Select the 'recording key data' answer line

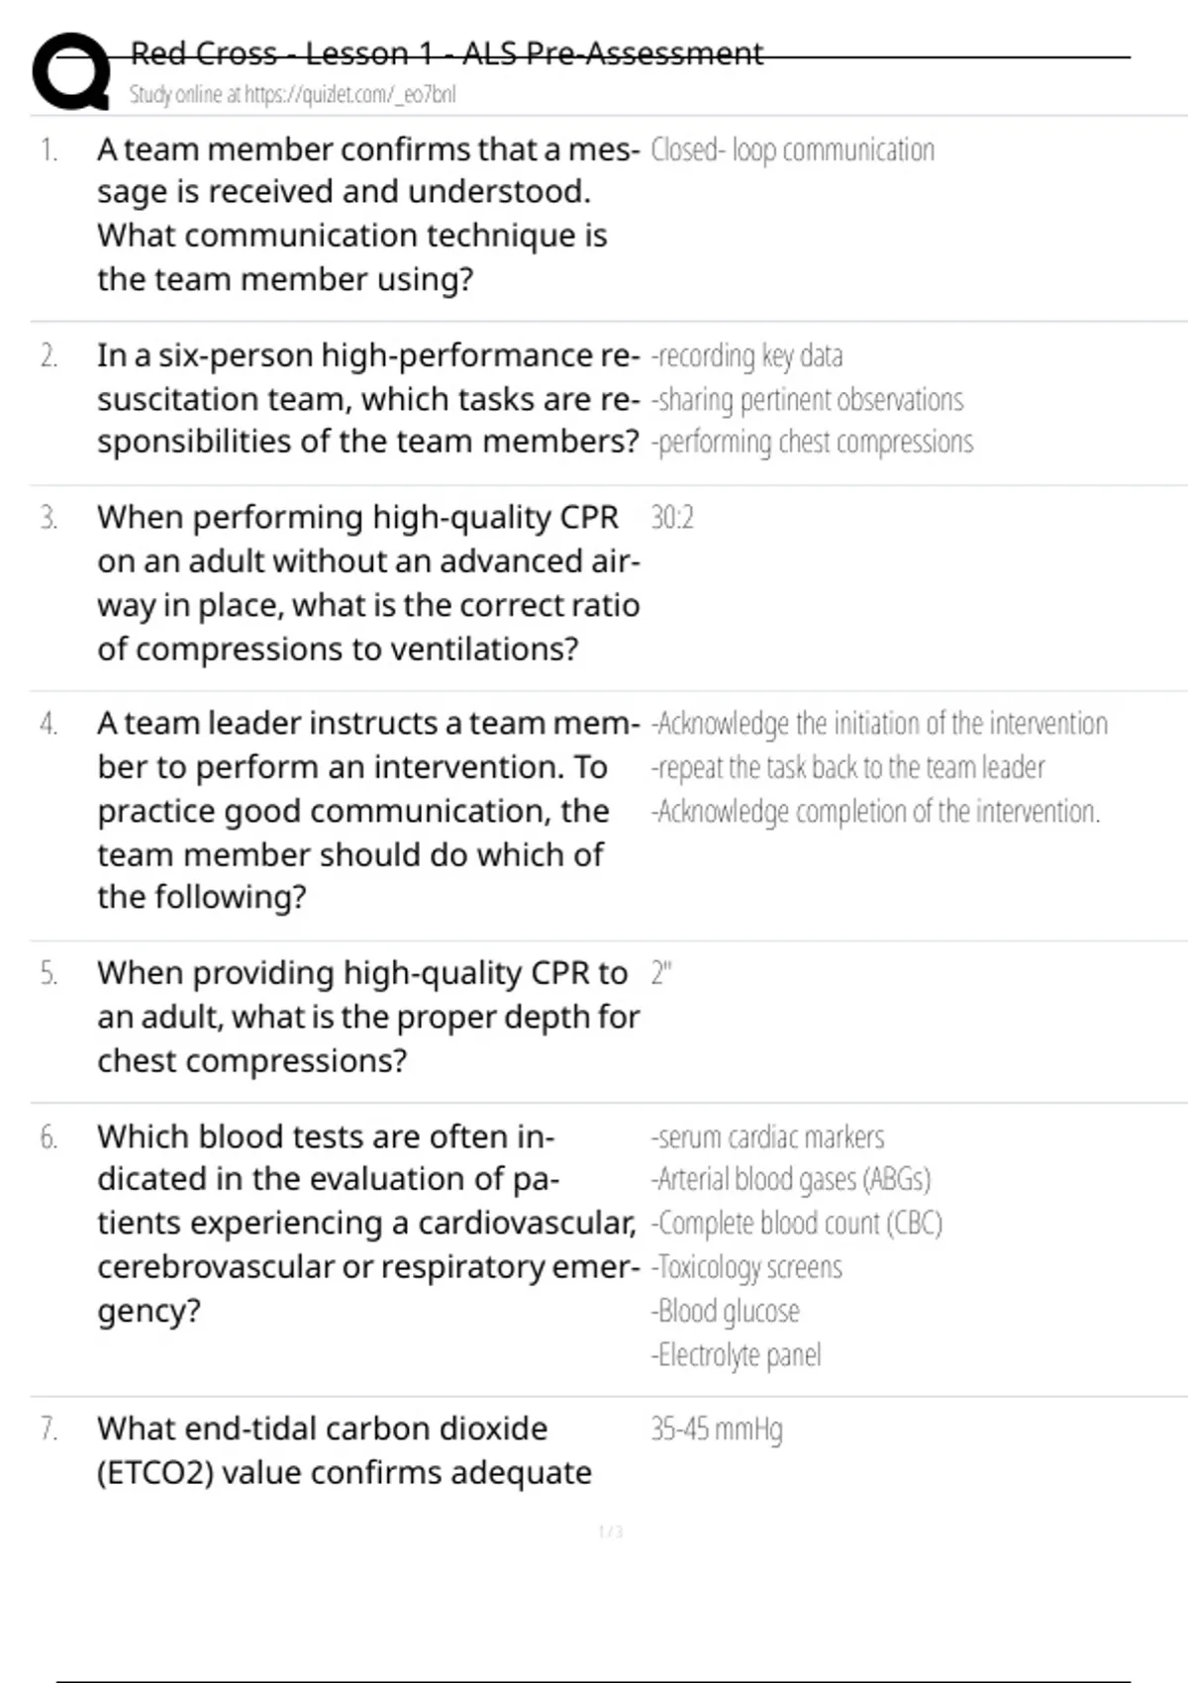(747, 355)
